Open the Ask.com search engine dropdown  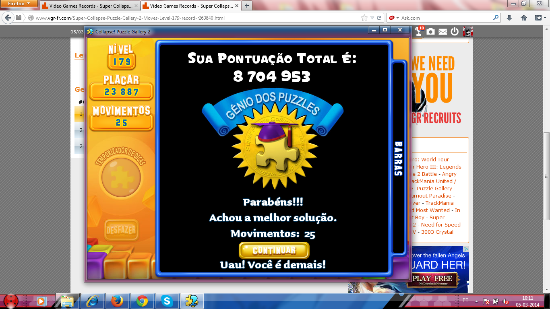(394, 18)
